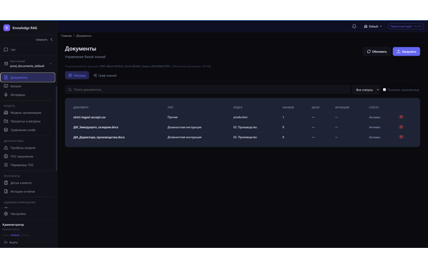This screenshot has height=268, width=428.
Task: Open the Все статусы filter dropdown
Action: [366, 90]
